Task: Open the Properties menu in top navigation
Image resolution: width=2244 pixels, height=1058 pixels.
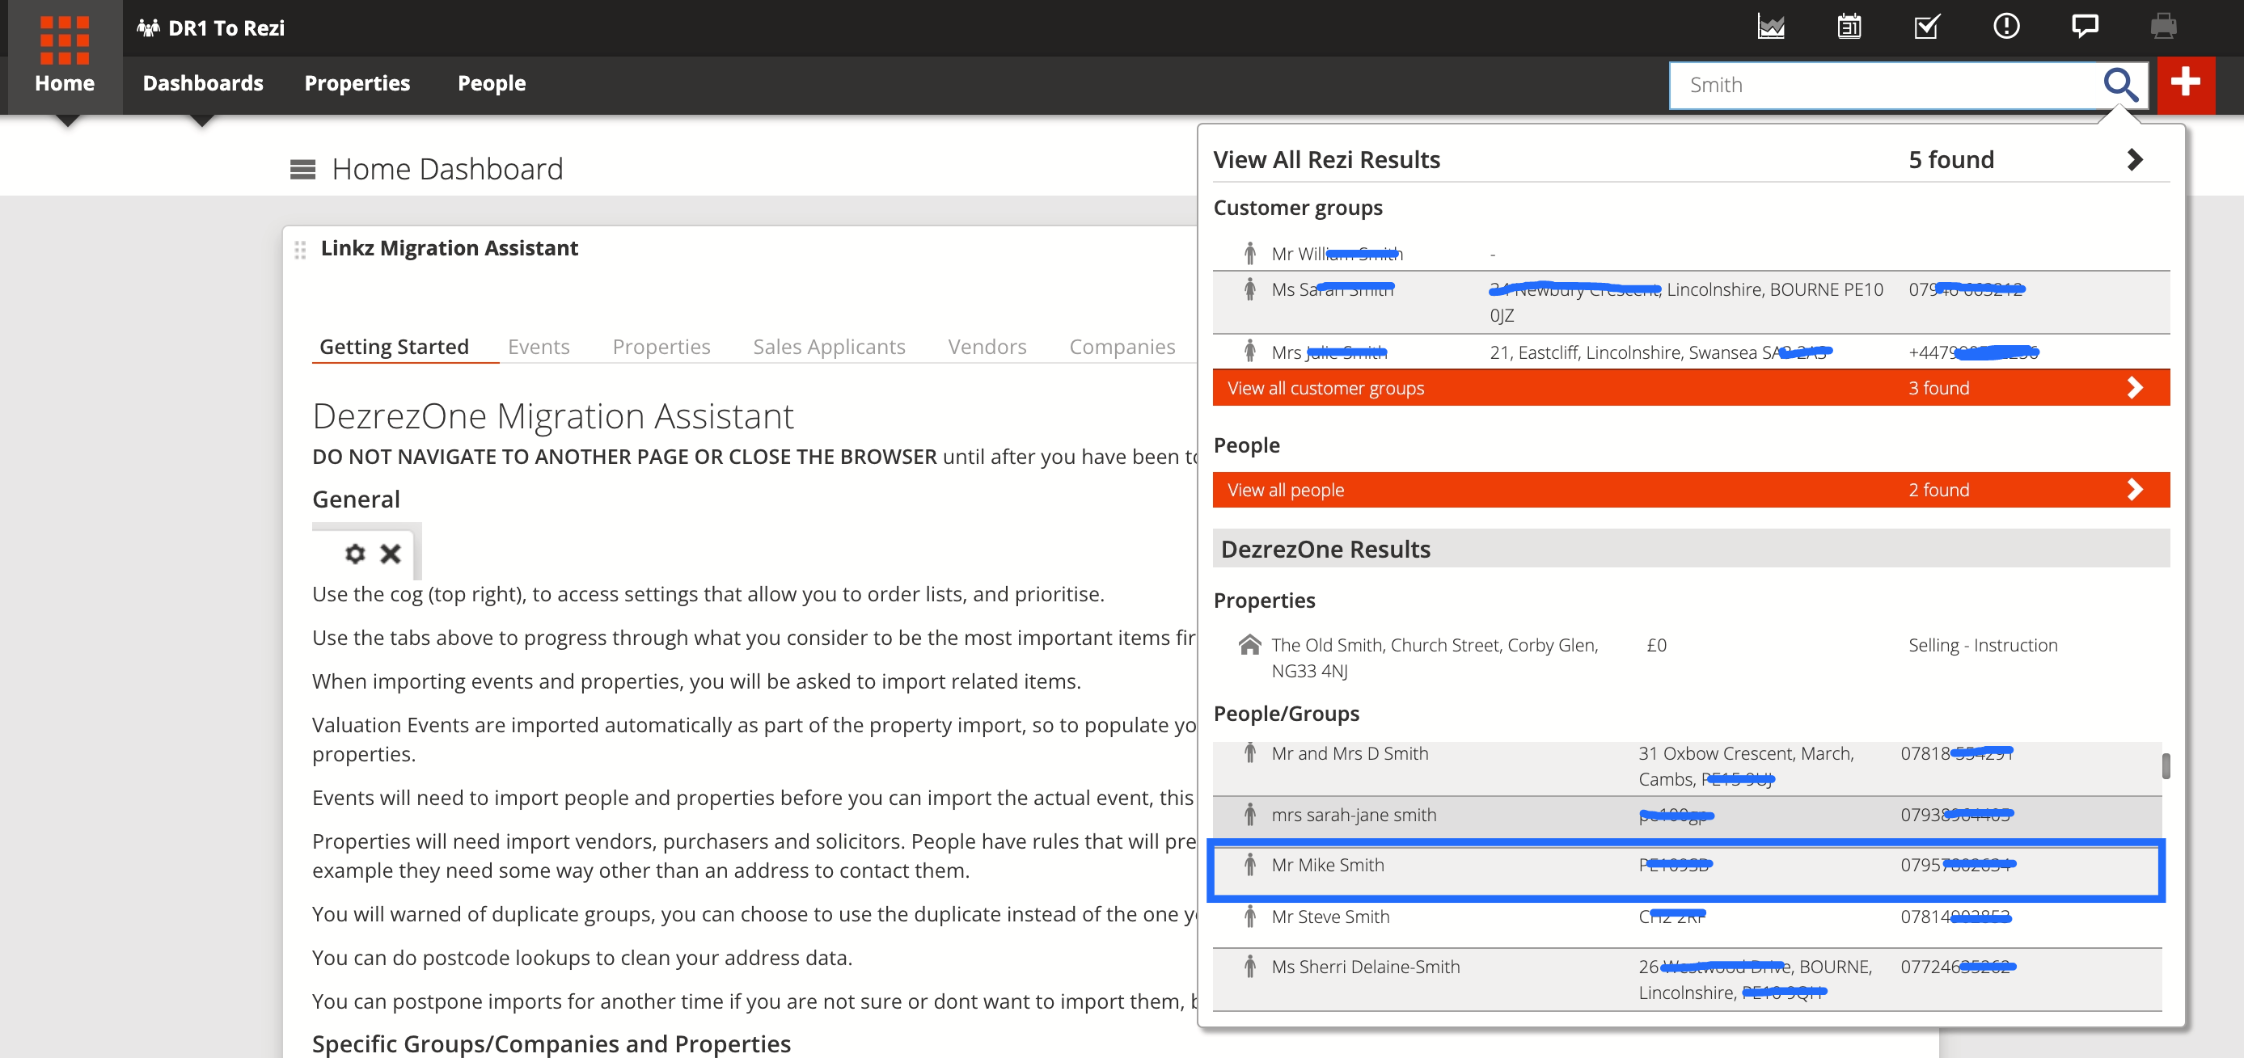Action: (357, 82)
